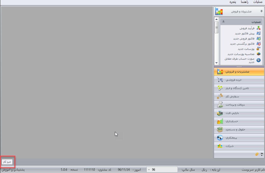Click the پیش فاکتور جدید icon

[258, 33]
